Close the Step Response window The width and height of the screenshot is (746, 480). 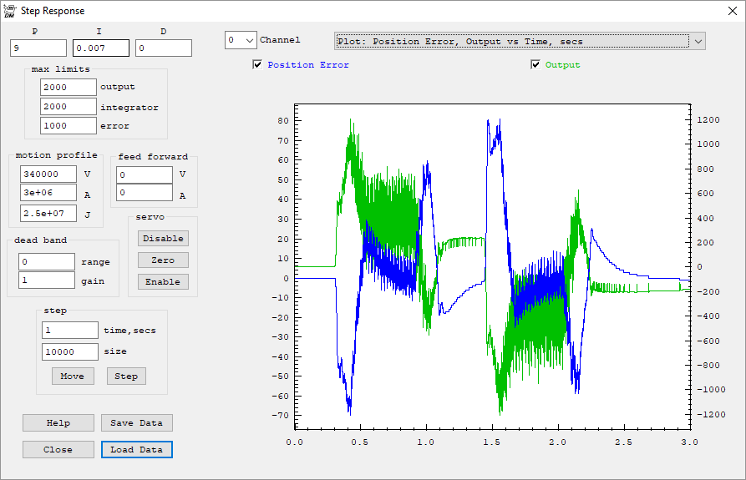[x=727, y=12]
